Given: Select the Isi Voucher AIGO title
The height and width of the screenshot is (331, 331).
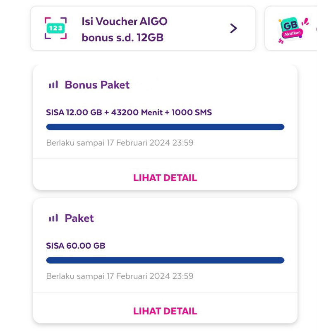Looking at the screenshot, I should click(125, 21).
